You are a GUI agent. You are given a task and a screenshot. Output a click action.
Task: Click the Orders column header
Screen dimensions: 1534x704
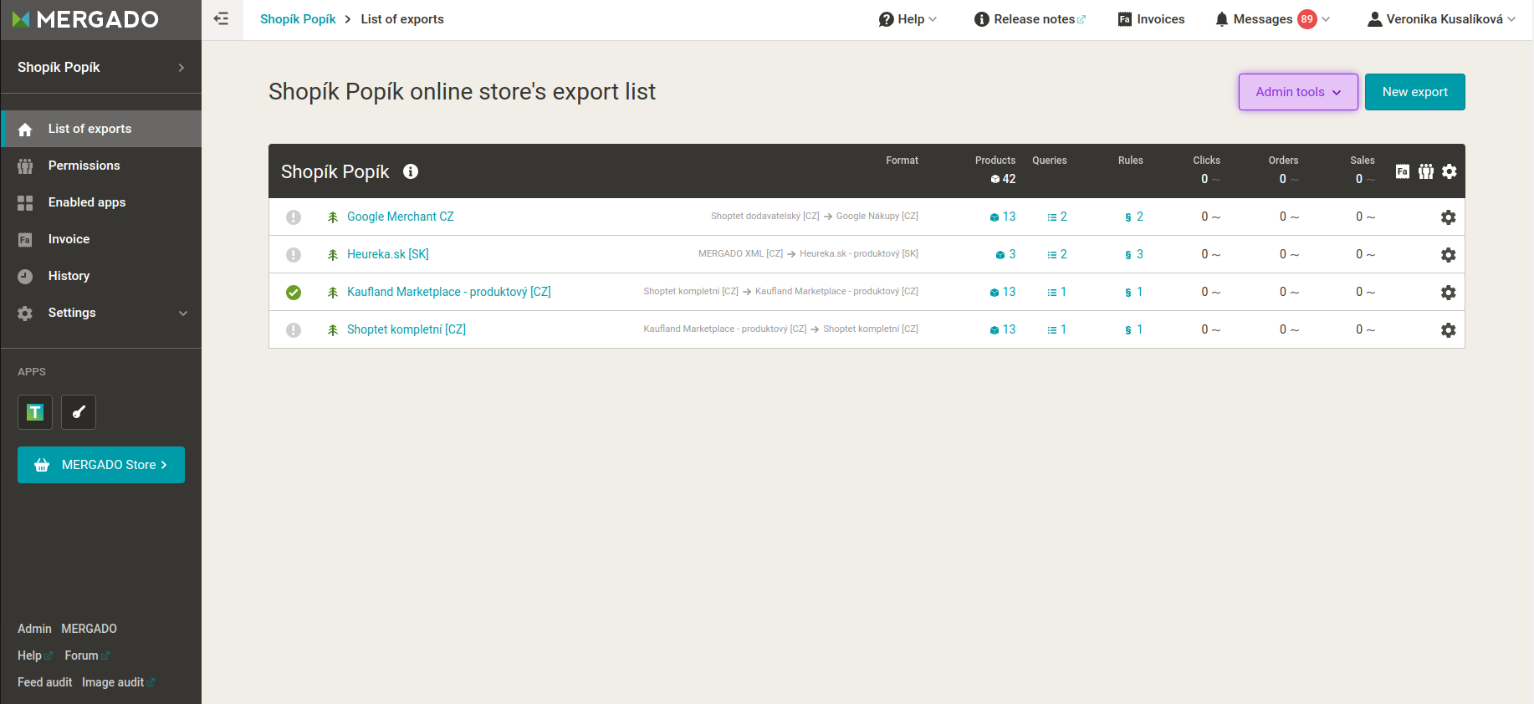(x=1283, y=161)
